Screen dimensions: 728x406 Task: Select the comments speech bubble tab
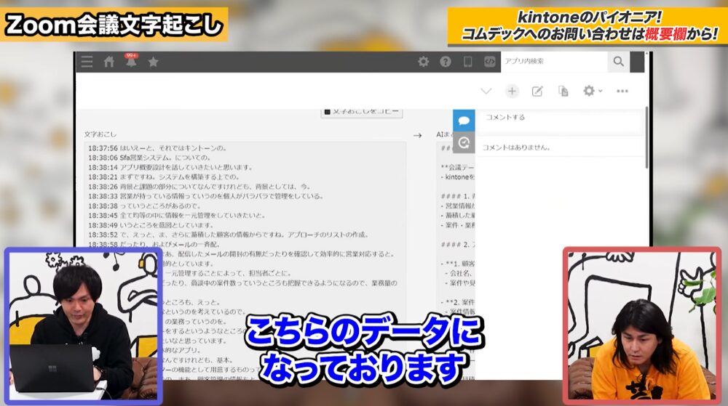click(464, 121)
